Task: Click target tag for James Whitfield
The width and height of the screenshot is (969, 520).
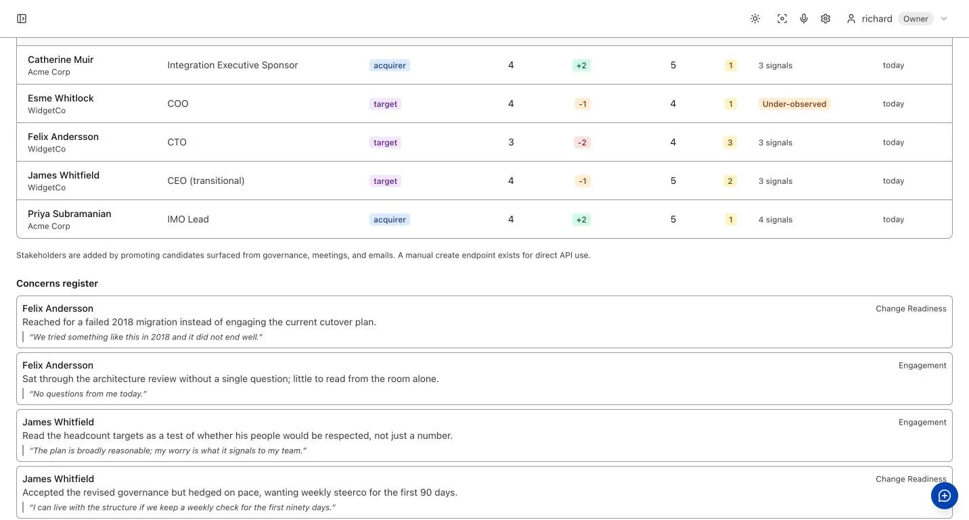Action: (x=385, y=181)
